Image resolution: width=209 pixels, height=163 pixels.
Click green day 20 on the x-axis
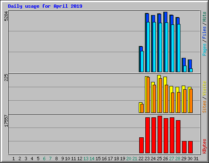click(x=129, y=159)
